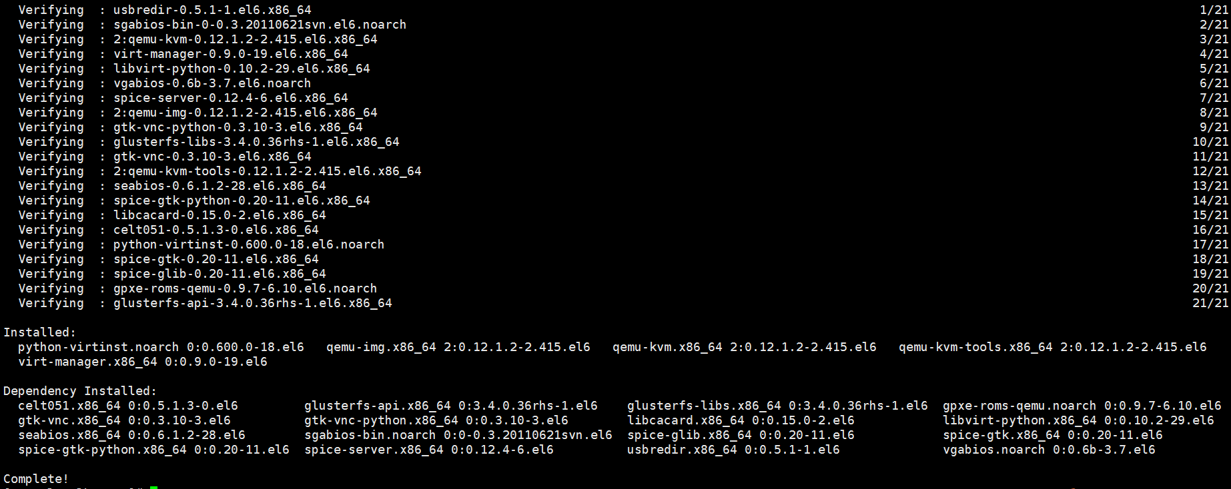Click the 10/21 progress counter

[1210, 142]
